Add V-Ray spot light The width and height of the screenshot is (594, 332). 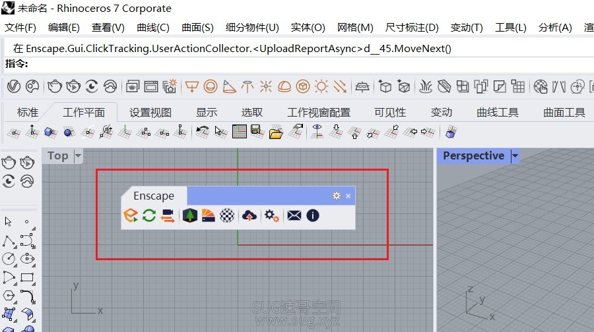191,86
